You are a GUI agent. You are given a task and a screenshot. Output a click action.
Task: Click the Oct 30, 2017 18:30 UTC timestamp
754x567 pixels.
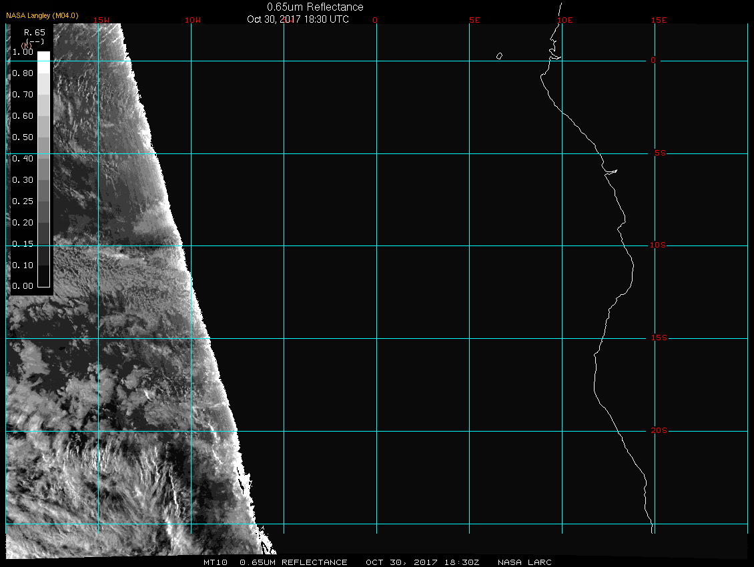[x=298, y=19]
